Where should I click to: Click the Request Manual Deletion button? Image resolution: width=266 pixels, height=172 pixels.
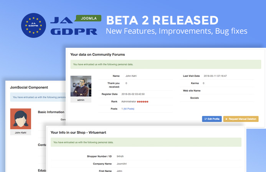(241, 119)
